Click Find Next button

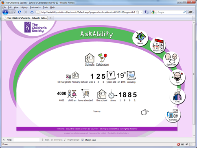[x=46, y=140]
